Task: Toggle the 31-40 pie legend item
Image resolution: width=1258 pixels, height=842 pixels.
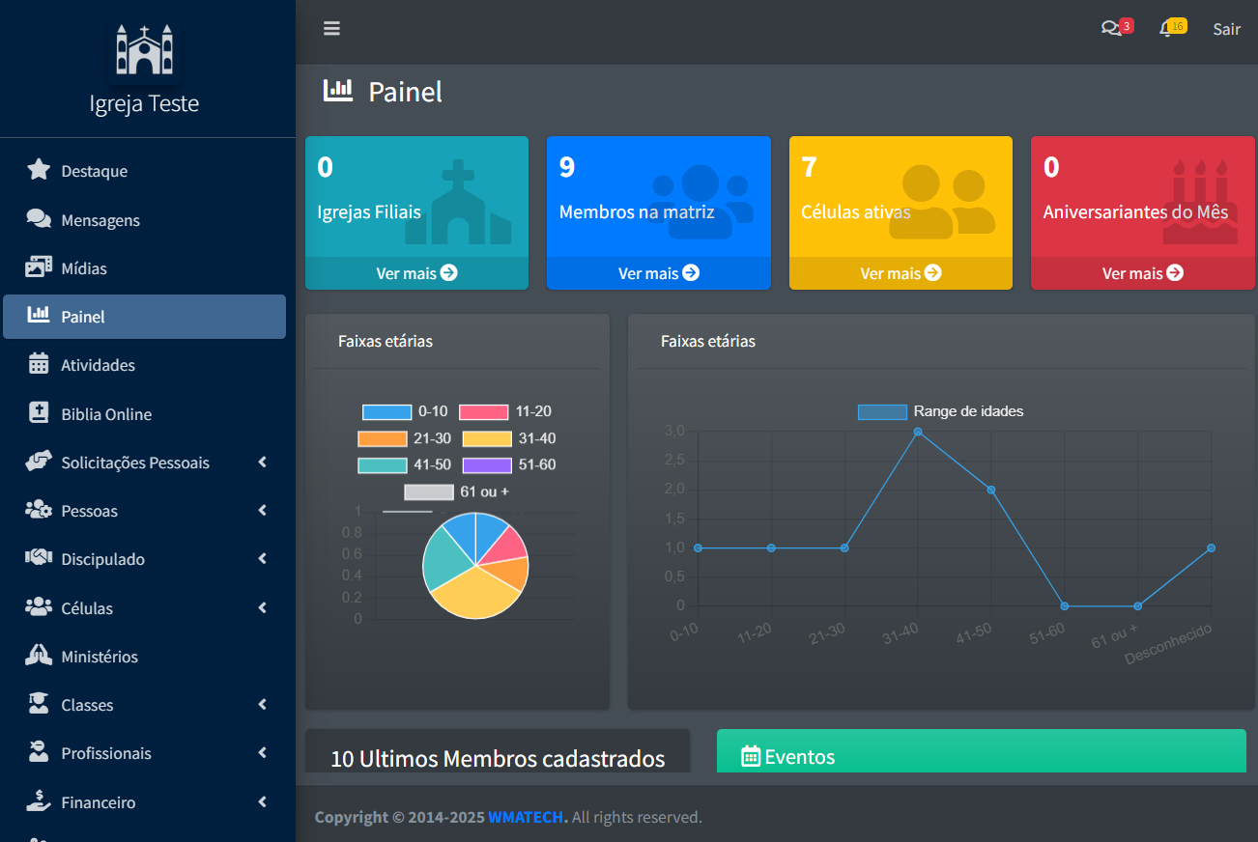Action: [x=509, y=438]
